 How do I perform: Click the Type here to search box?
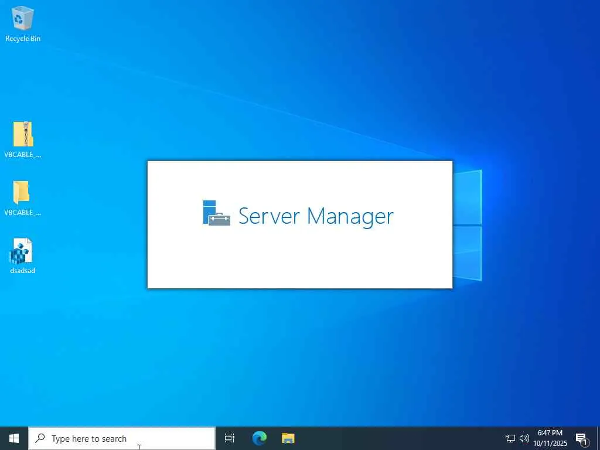click(122, 438)
